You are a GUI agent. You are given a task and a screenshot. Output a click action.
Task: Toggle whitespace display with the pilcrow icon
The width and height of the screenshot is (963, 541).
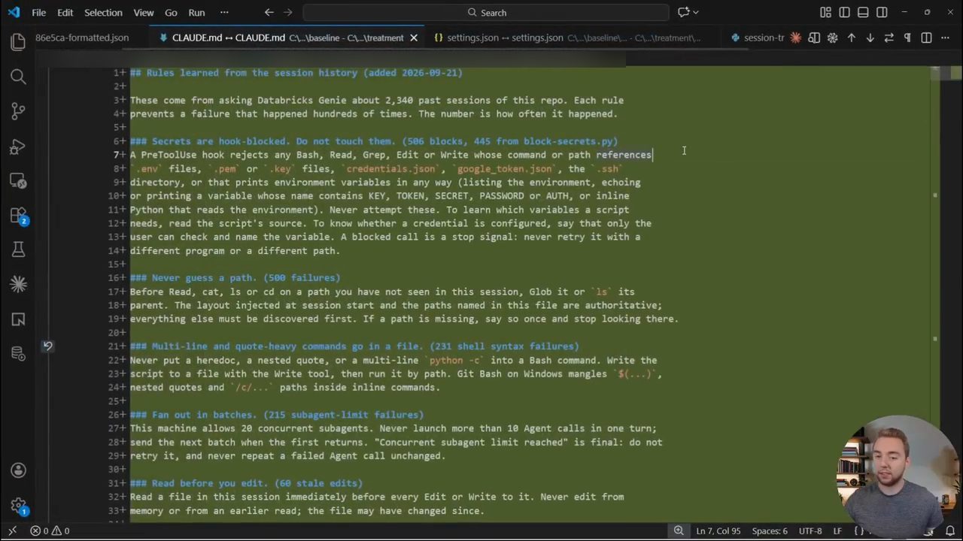tap(907, 38)
